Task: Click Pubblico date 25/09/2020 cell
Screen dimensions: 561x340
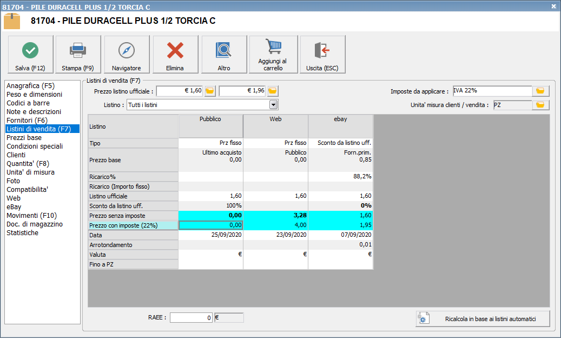Action: [x=211, y=235]
